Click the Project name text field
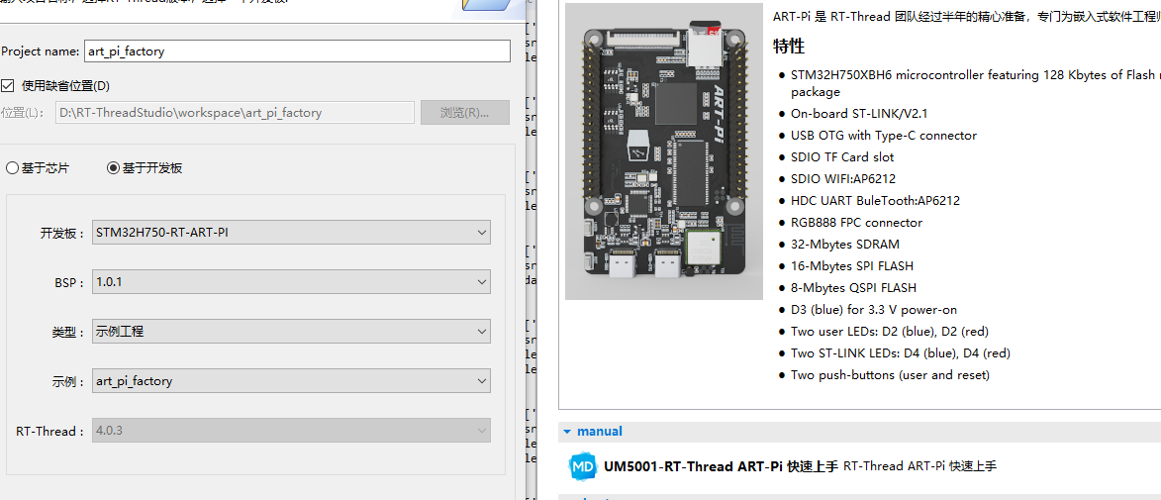Viewport: 1161px width, 500px height. pyautogui.click(x=297, y=51)
